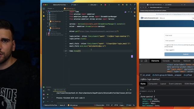Viewport: 194px width, 109px height.
Task: Click the main branch widget in the status bar
Action: [x=129, y=105]
